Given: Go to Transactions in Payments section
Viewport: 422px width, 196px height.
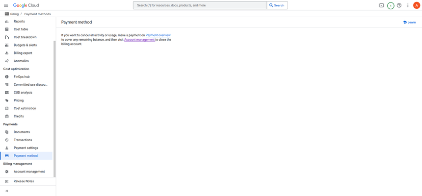Looking at the screenshot, I should [x=23, y=140].
